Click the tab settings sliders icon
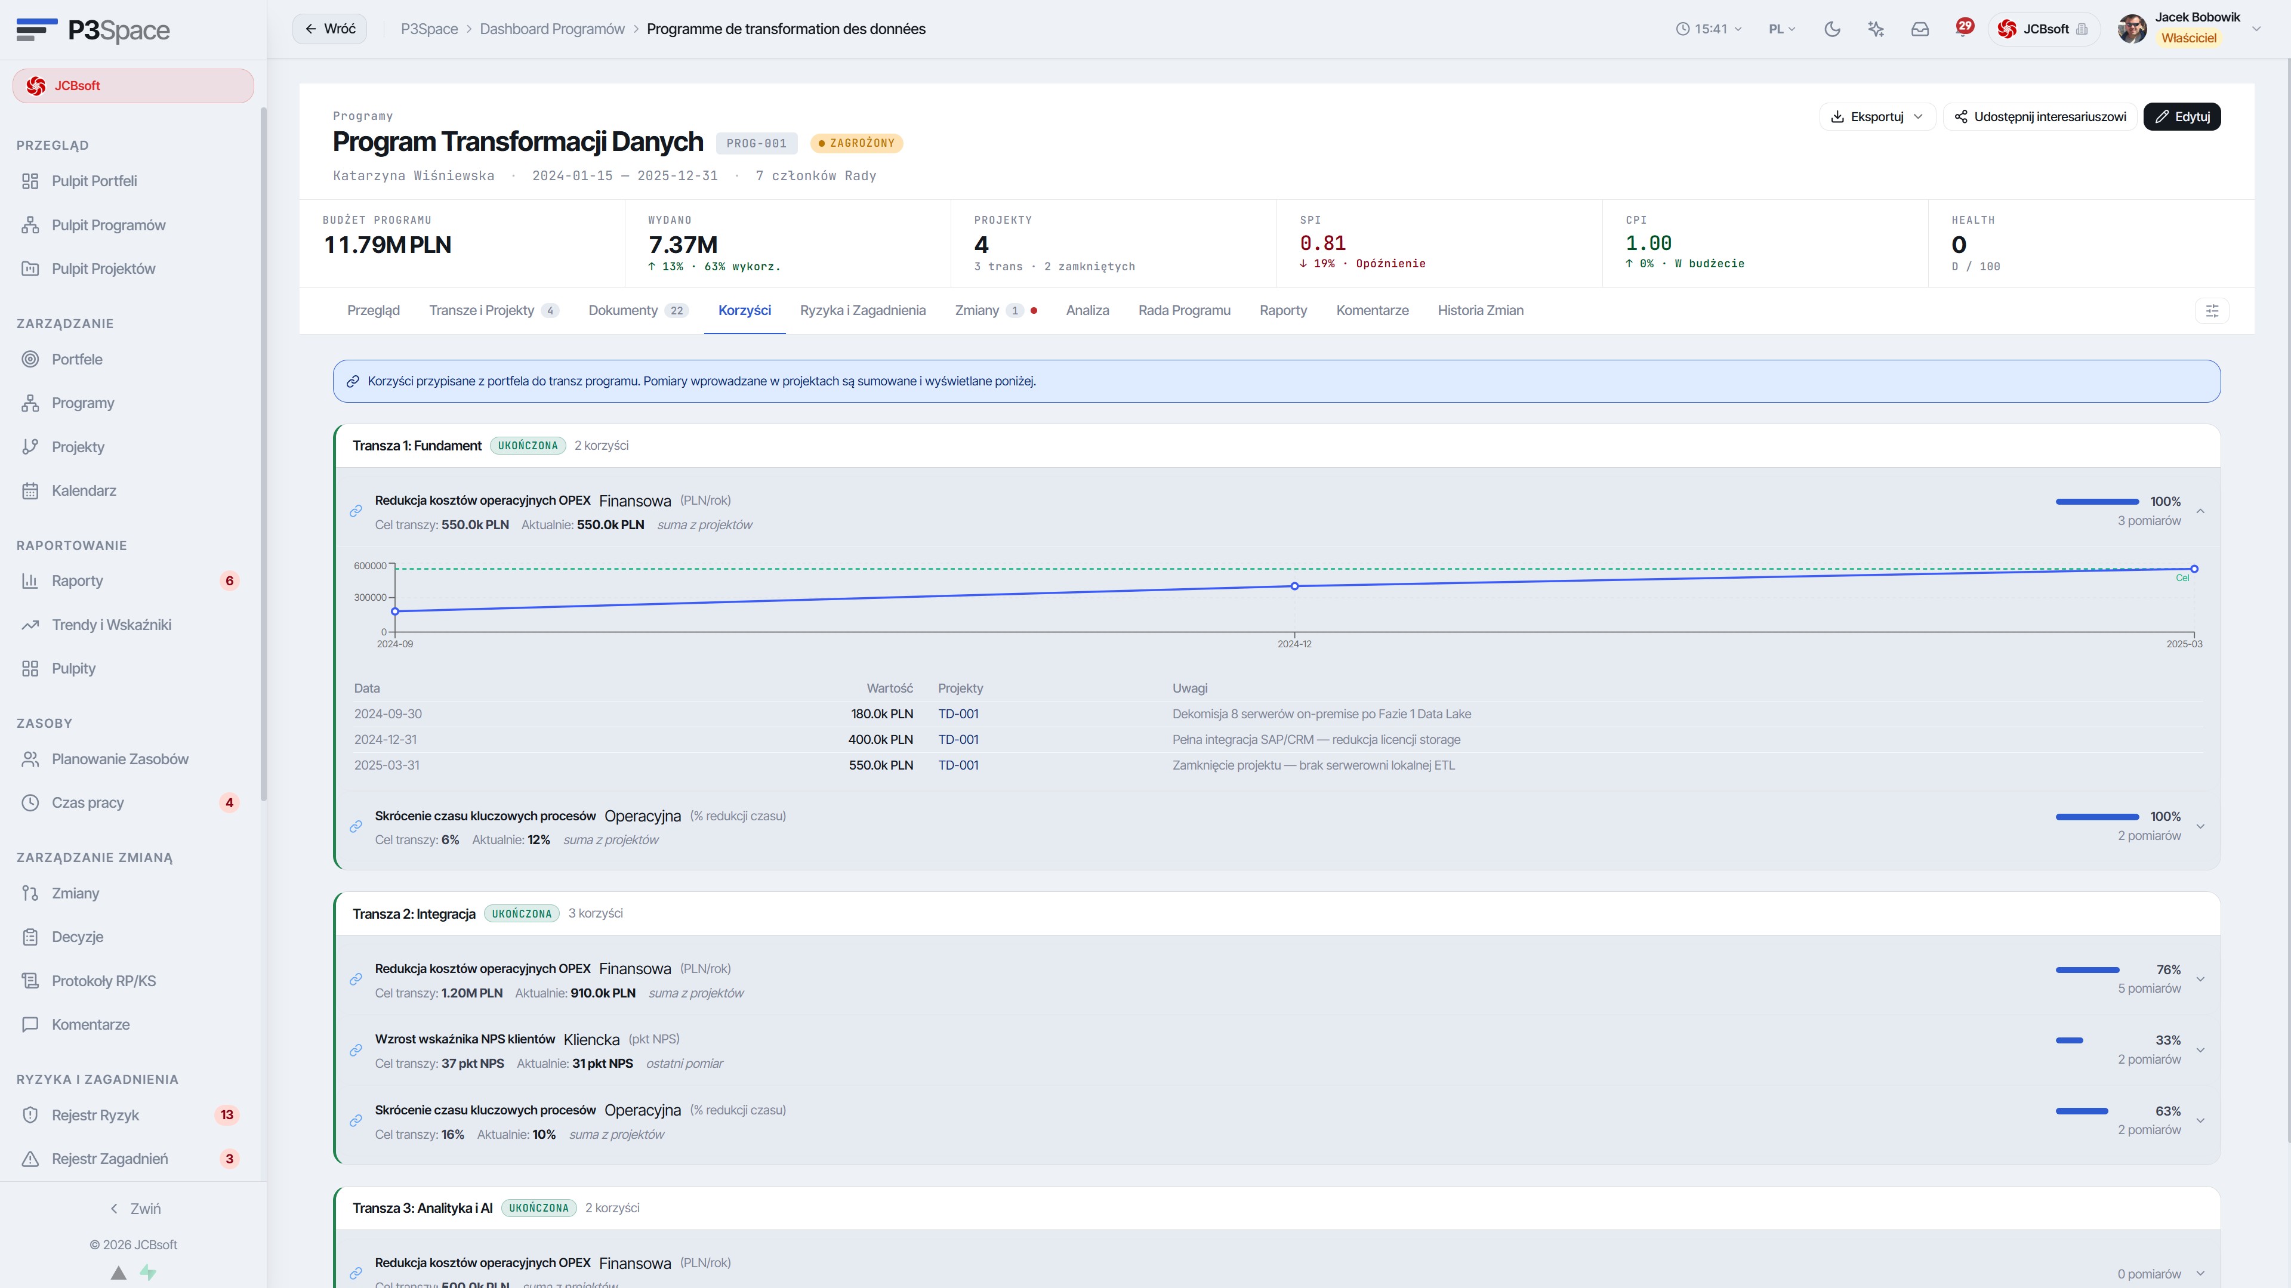 2212,311
